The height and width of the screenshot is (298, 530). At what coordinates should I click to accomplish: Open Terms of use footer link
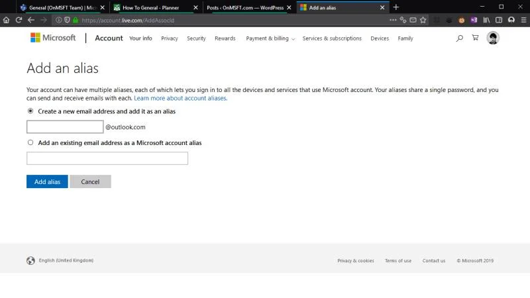coord(398,261)
